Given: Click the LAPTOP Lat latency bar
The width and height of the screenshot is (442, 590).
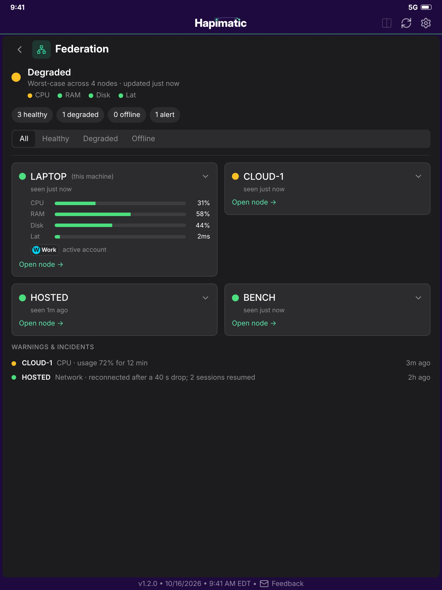Looking at the screenshot, I should coord(120,237).
